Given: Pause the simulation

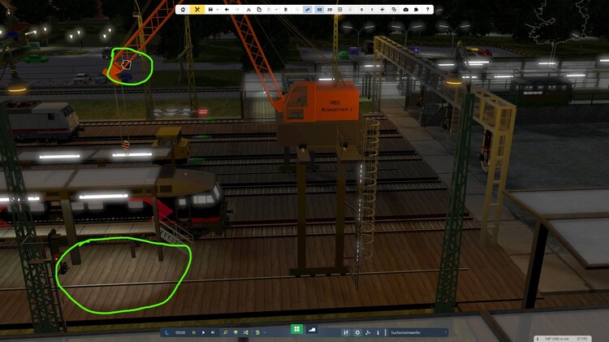Looking at the screenshot, I should coord(193,332).
